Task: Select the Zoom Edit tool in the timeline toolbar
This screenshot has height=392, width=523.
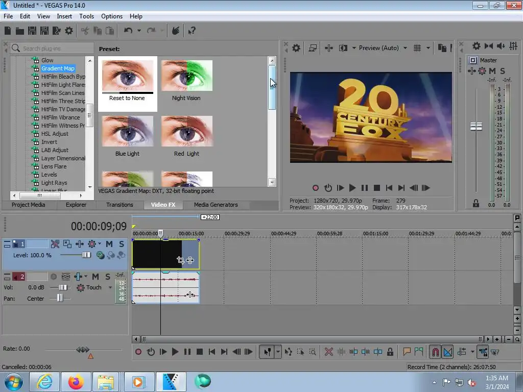Action: pos(313,352)
